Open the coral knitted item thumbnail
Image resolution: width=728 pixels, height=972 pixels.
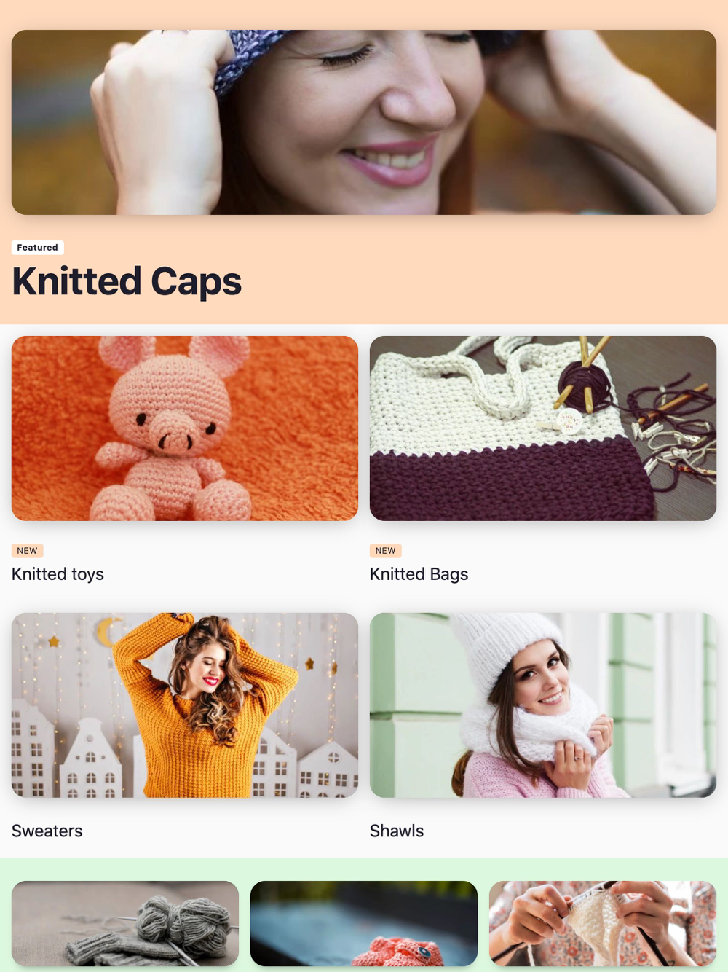[x=364, y=924]
